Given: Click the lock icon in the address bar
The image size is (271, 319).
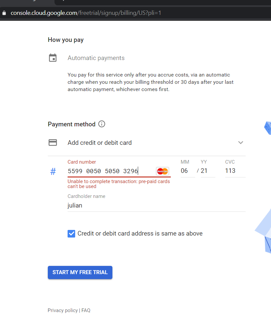Looking at the screenshot, I should coord(4,13).
